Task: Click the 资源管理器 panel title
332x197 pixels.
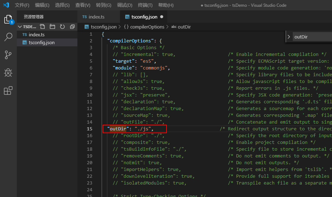Action: click(x=34, y=17)
